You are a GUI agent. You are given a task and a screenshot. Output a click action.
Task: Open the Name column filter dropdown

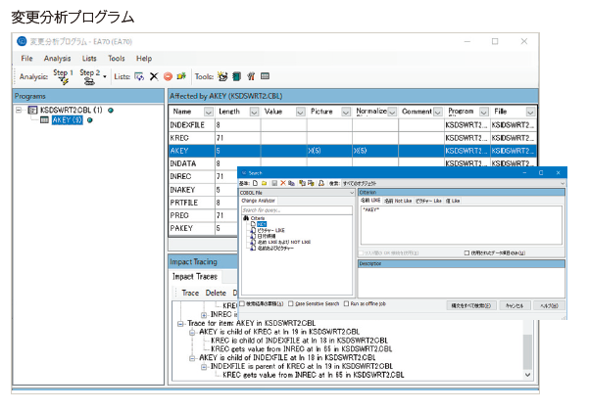(209, 112)
